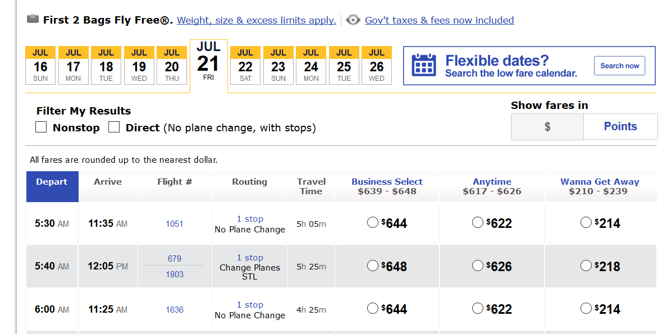Select $622 Anytime fare on 6:00 AM flight
The width and height of the screenshot is (672, 334).
pyautogui.click(x=477, y=308)
